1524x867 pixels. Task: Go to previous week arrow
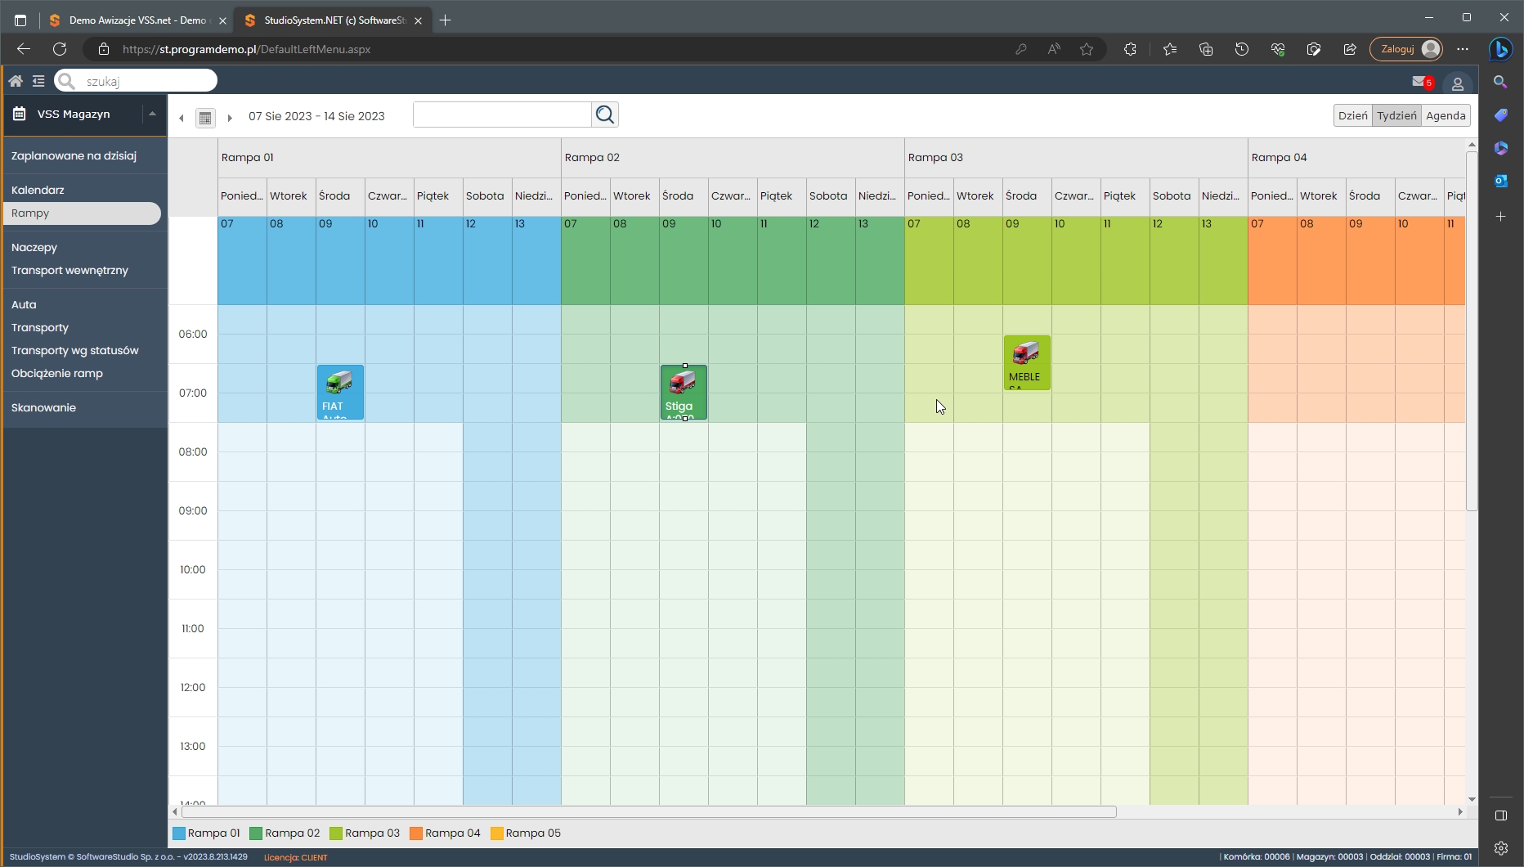(x=182, y=118)
